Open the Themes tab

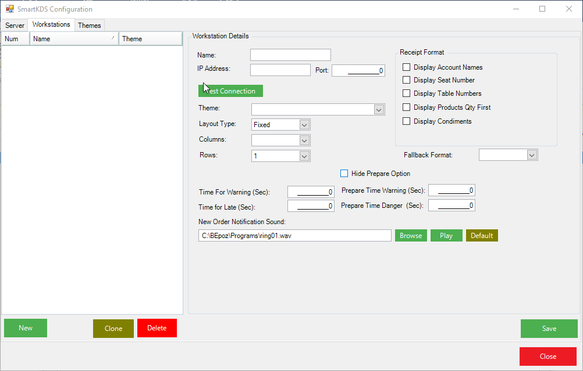coord(89,25)
